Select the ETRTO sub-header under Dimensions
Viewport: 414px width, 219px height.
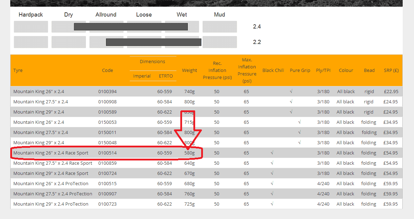point(166,76)
